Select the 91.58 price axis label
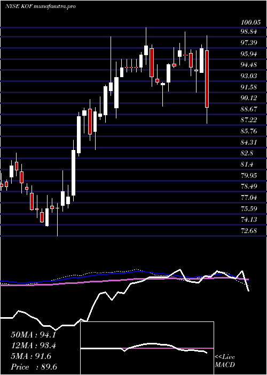Screen dimensions: 267x375 point(249,87)
